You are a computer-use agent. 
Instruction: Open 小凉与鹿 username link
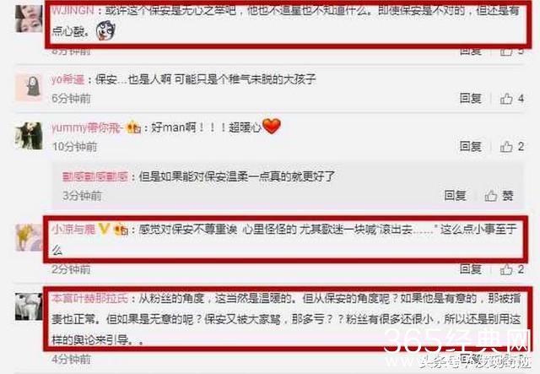click(73, 229)
